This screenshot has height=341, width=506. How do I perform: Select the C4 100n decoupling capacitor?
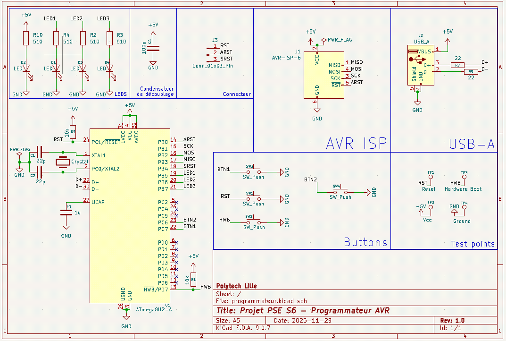tap(153, 47)
